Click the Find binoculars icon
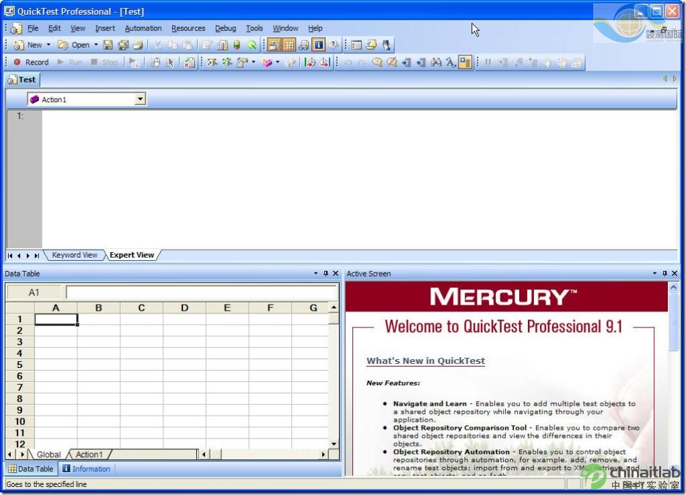 [436, 62]
